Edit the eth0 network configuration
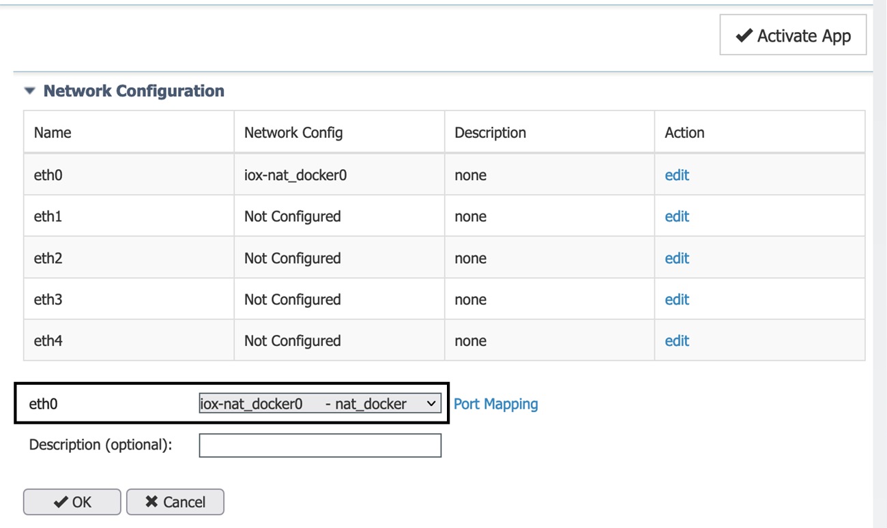The height and width of the screenshot is (528, 887). 676,175
